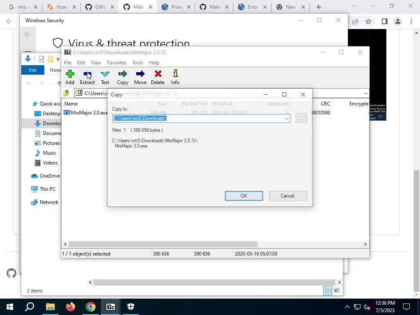Open the Windows Start menu
The height and width of the screenshot is (315, 420).
click(x=10, y=307)
